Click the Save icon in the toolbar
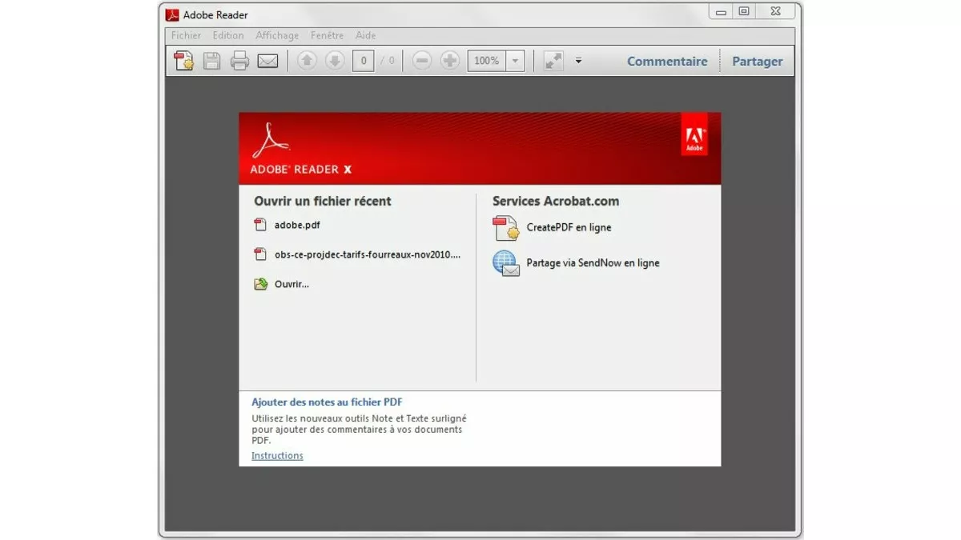Image resolution: width=961 pixels, height=540 pixels. [211, 60]
